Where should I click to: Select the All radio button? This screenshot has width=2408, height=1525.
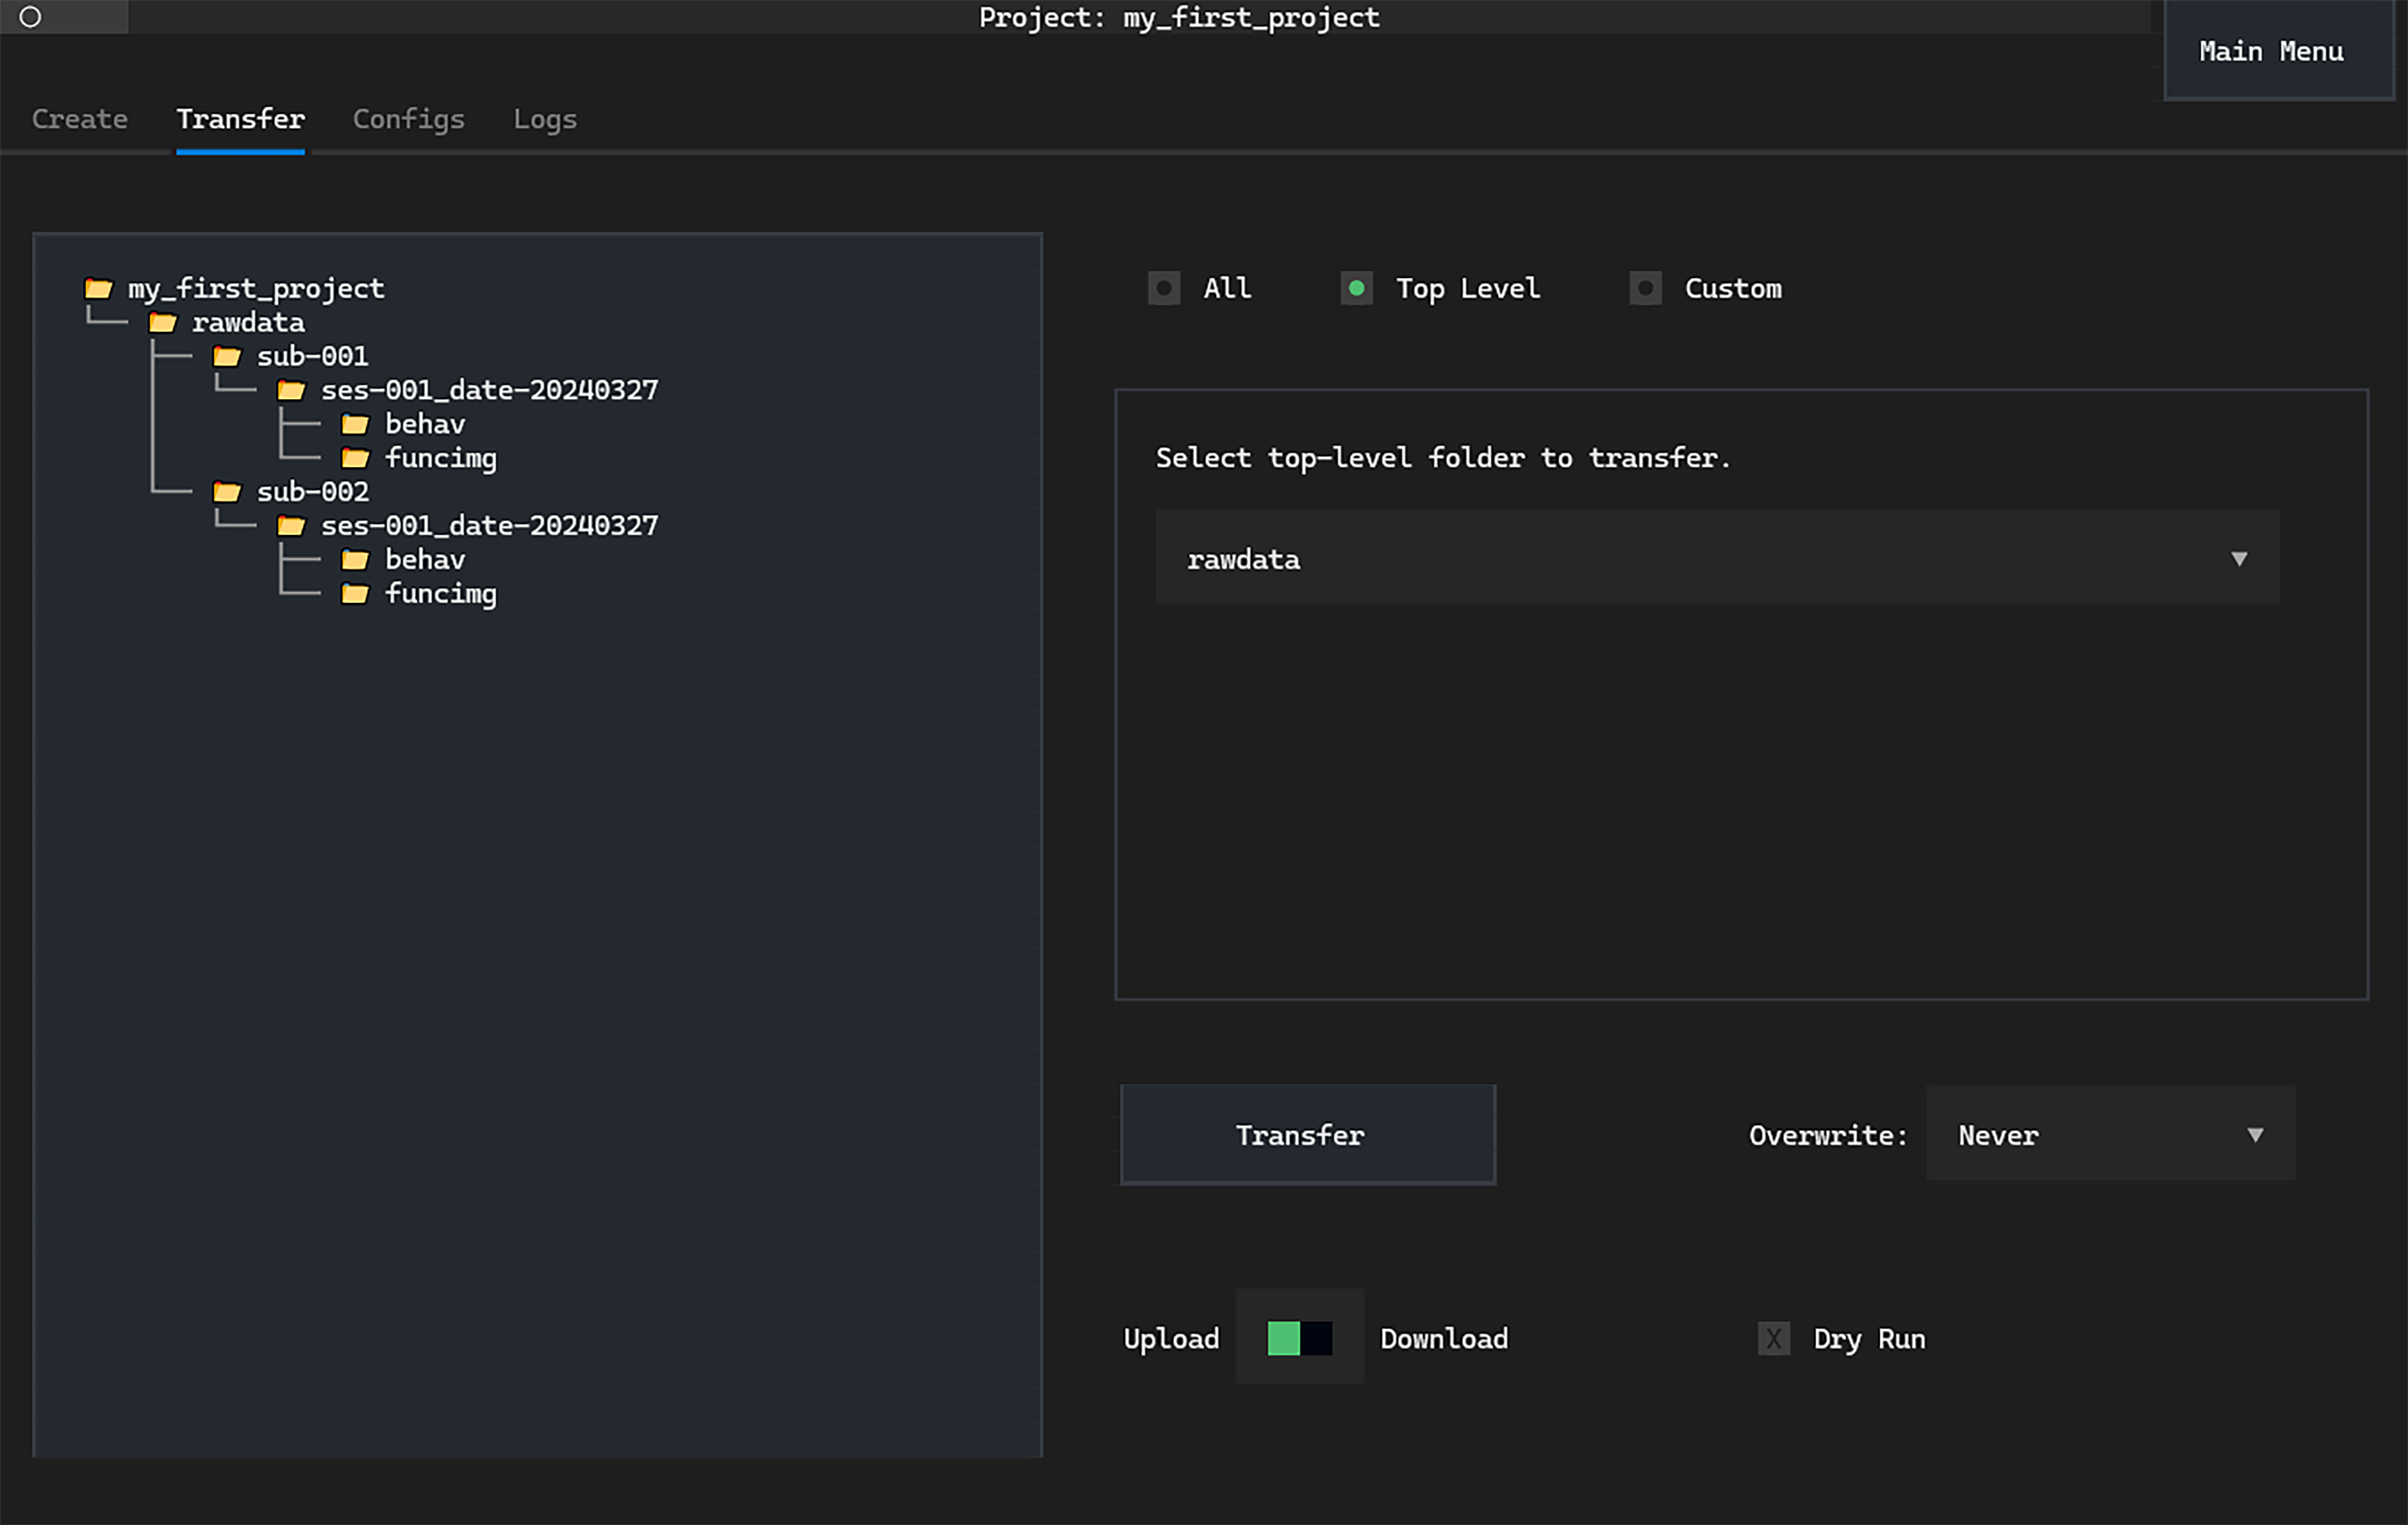pyautogui.click(x=1164, y=289)
